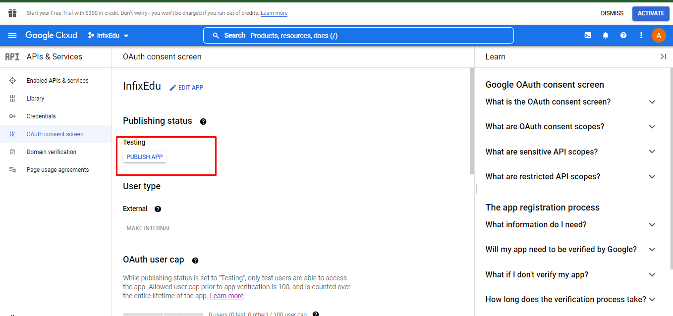Click the main content vertical scrollbar
This screenshot has height=316, width=673.
[x=472, y=121]
